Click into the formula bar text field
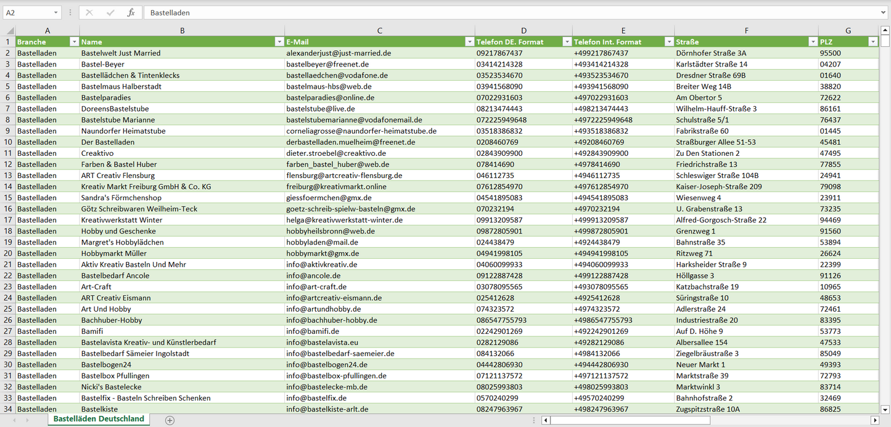The image size is (891, 427). pos(493,12)
